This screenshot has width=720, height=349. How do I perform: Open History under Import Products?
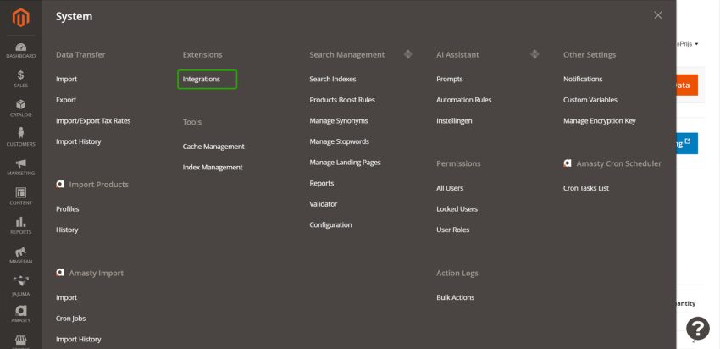coord(67,230)
